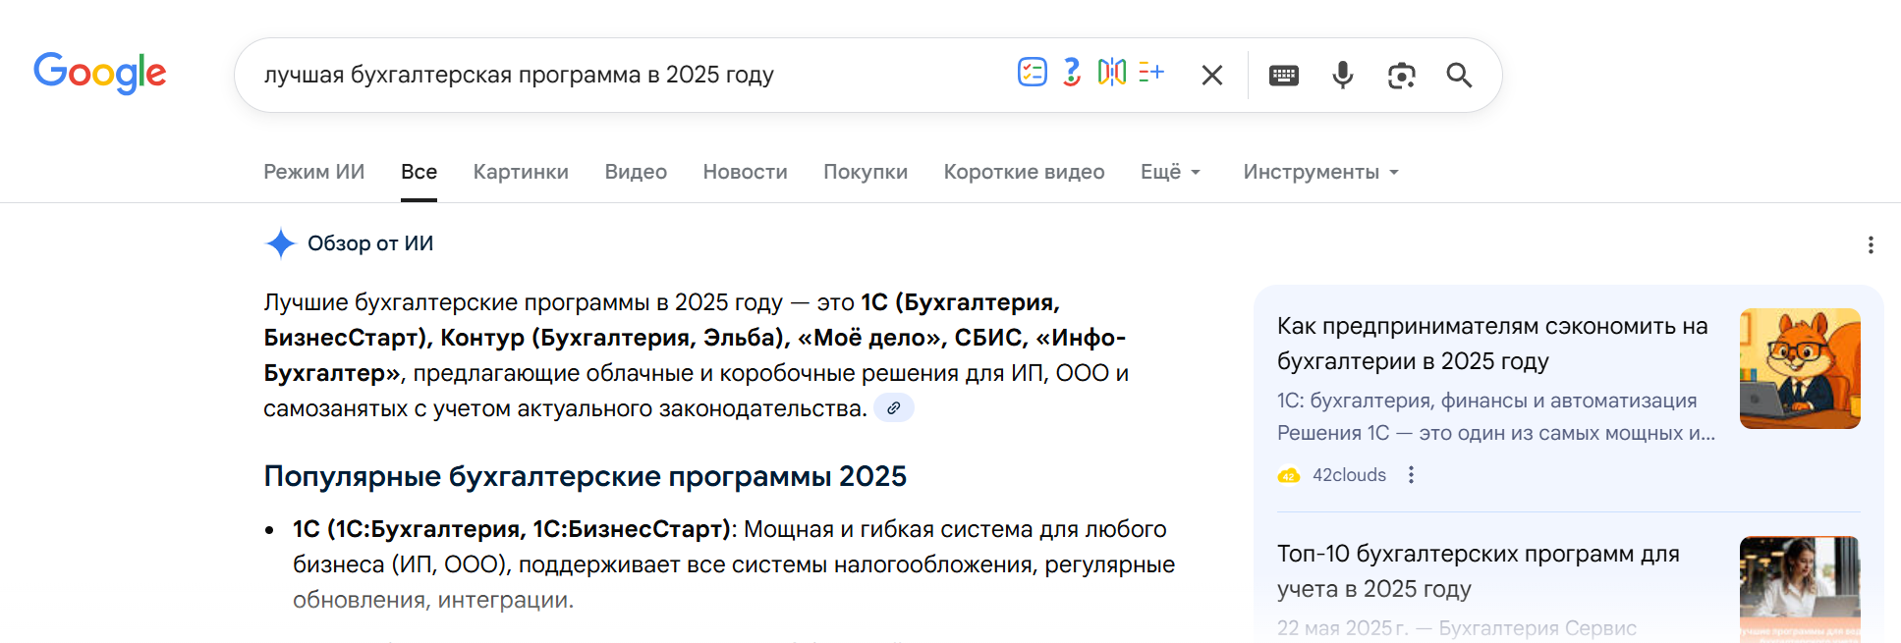
Task: Search by image with Google Lens
Action: tap(1401, 76)
